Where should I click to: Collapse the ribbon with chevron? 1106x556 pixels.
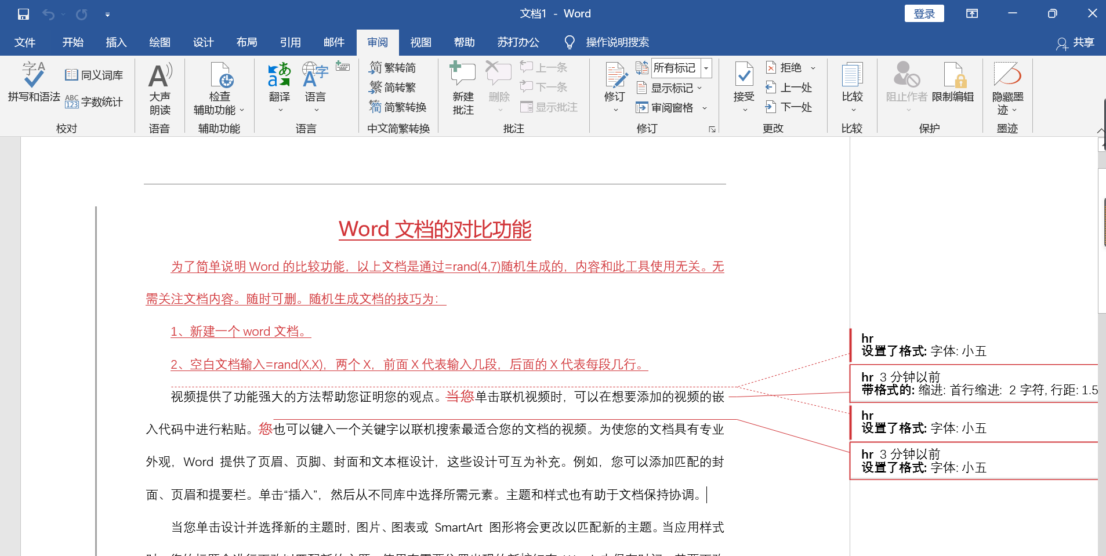coord(1100,130)
